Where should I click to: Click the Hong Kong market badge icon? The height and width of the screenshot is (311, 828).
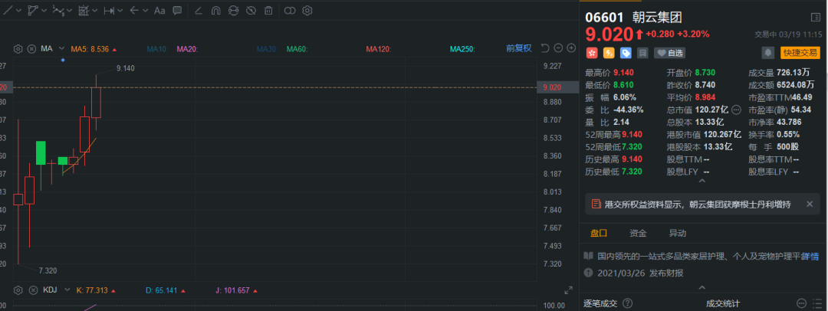591,53
